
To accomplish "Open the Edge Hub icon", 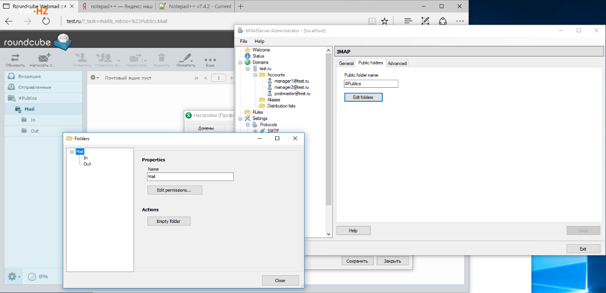I will tap(408, 21).
